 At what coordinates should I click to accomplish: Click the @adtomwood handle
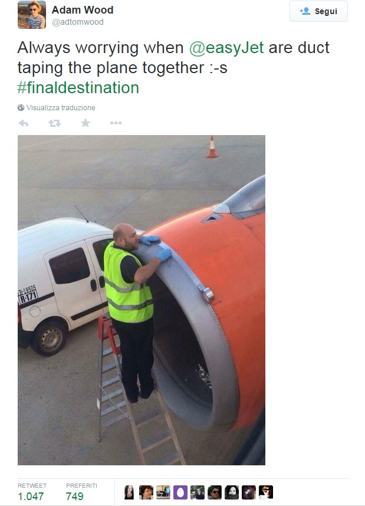(78, 22)
